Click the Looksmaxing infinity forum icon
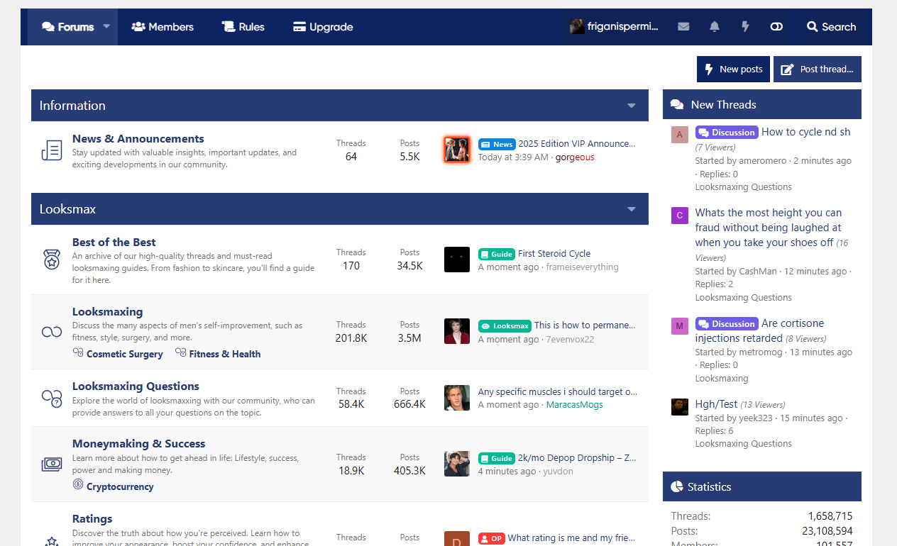This screenshot has width=897, height=546. 52,332
